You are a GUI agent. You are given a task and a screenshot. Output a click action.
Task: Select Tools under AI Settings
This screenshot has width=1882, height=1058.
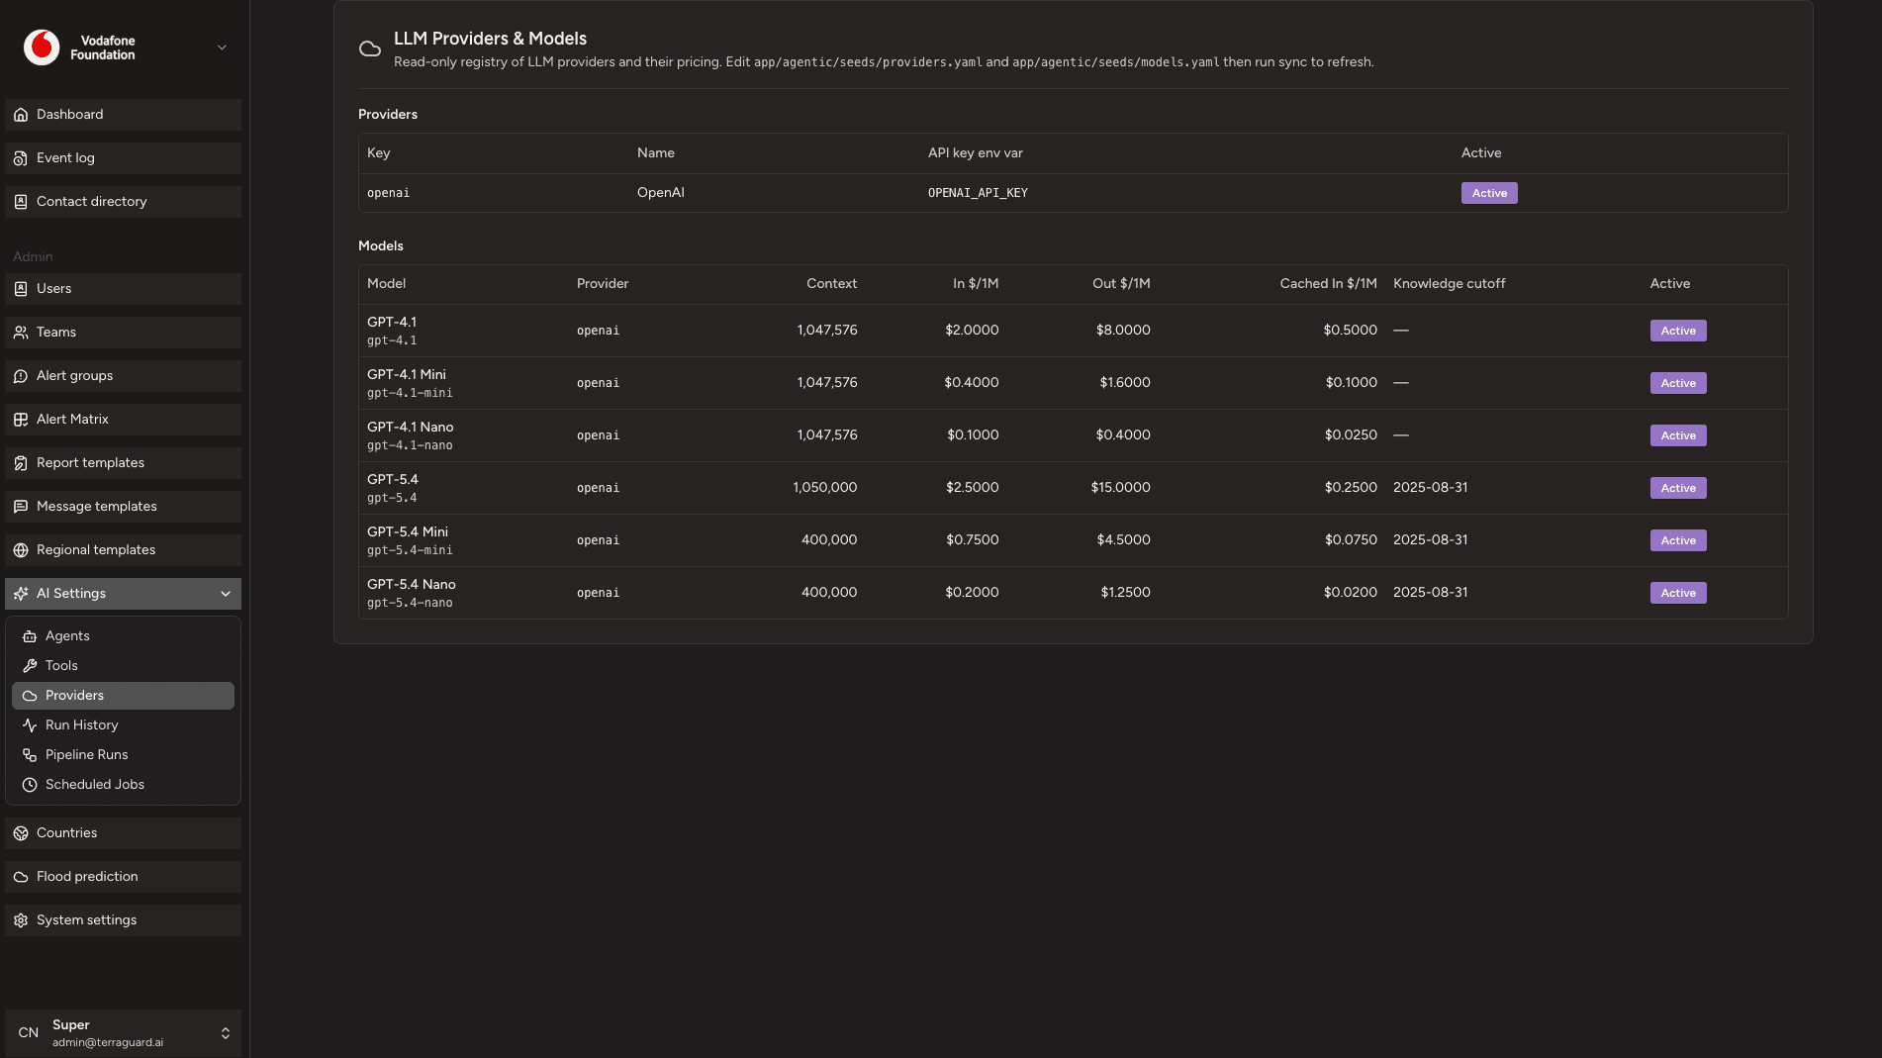pyautogui.click(x=123, y=666)
